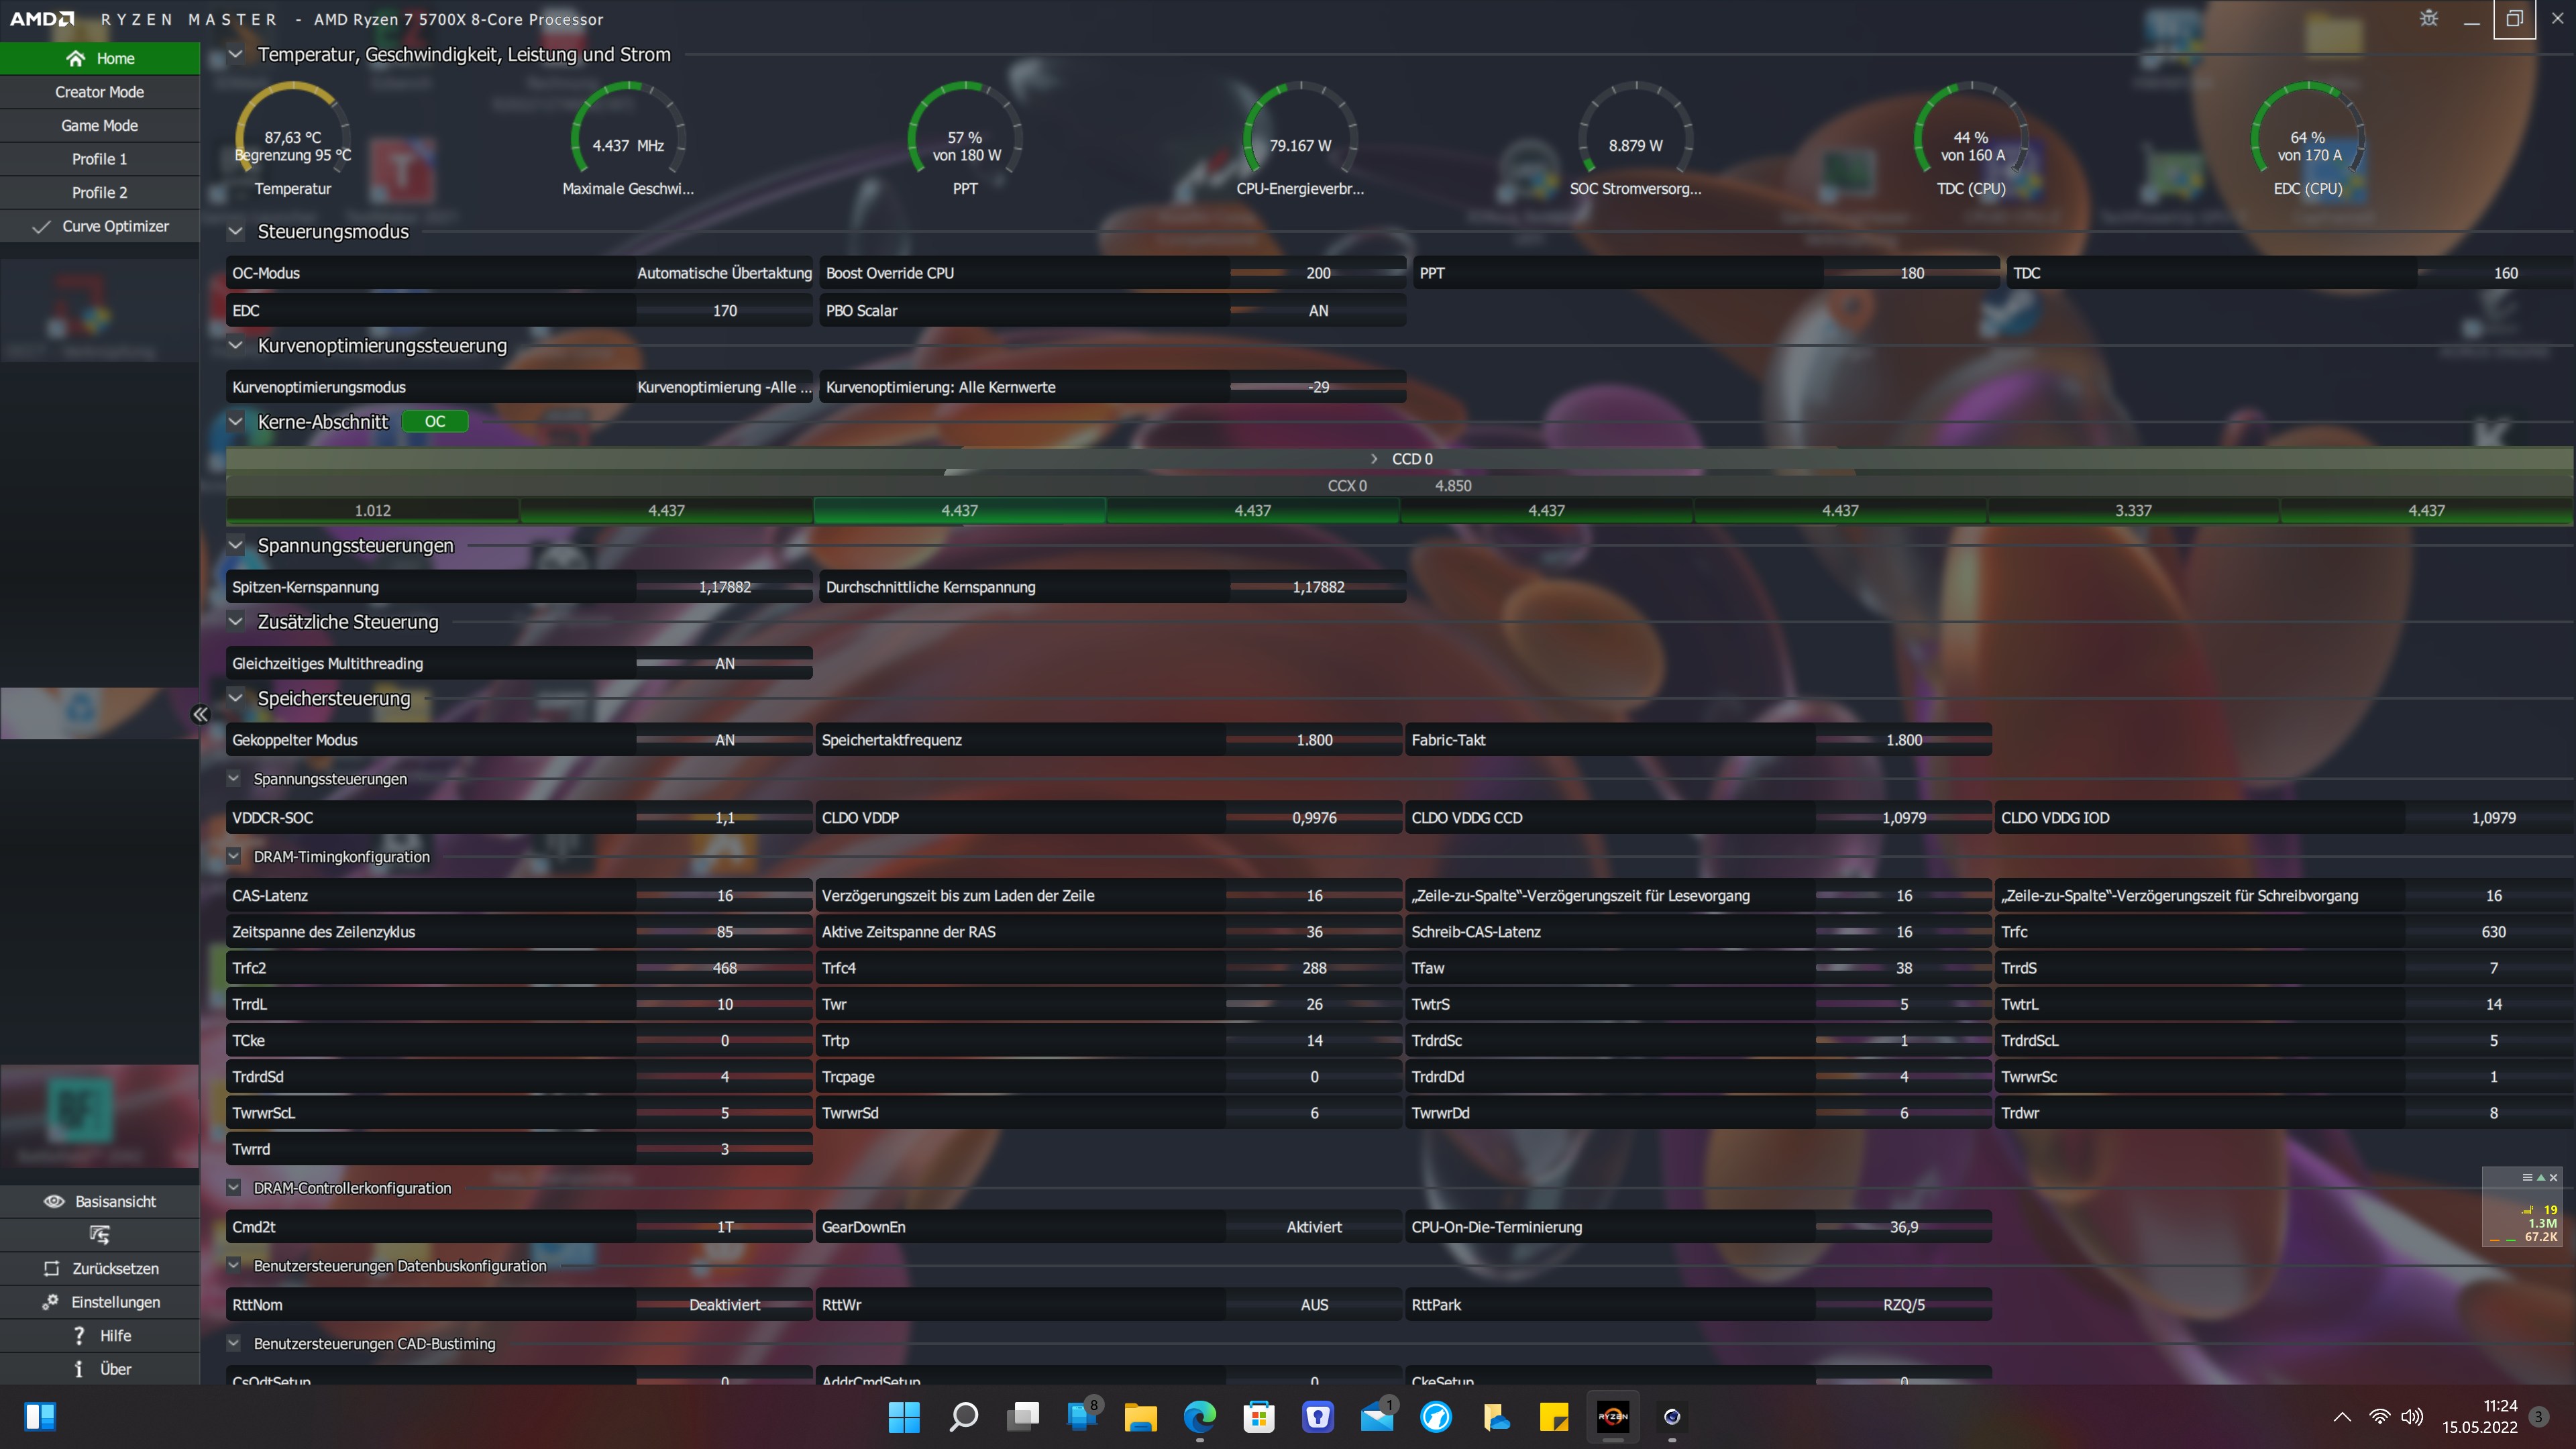Click the green OC badge

click(x=434, y=421)
